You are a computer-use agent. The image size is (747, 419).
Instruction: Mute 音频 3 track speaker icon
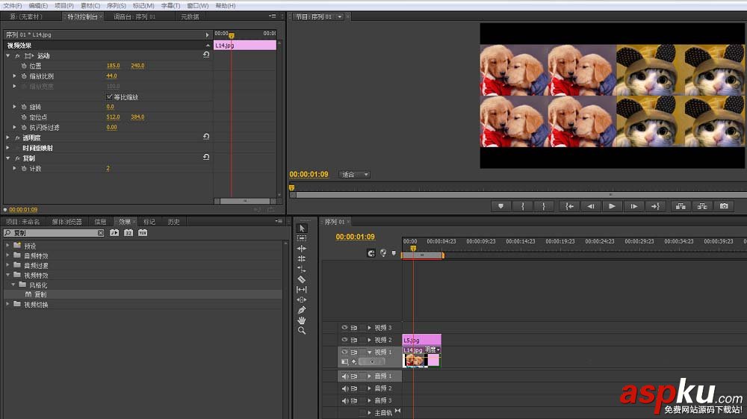[345, 400]
